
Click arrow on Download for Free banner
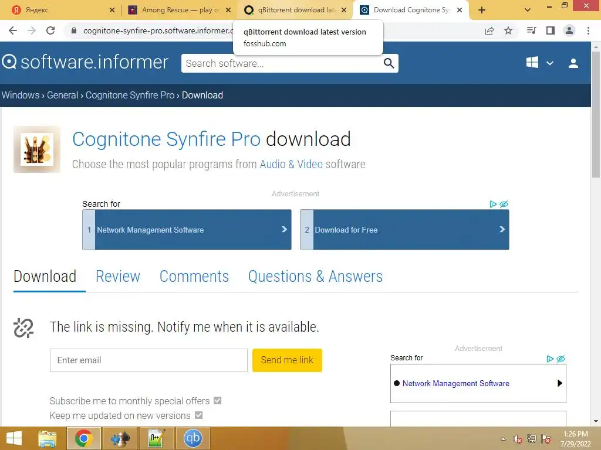tap(502, 229)
